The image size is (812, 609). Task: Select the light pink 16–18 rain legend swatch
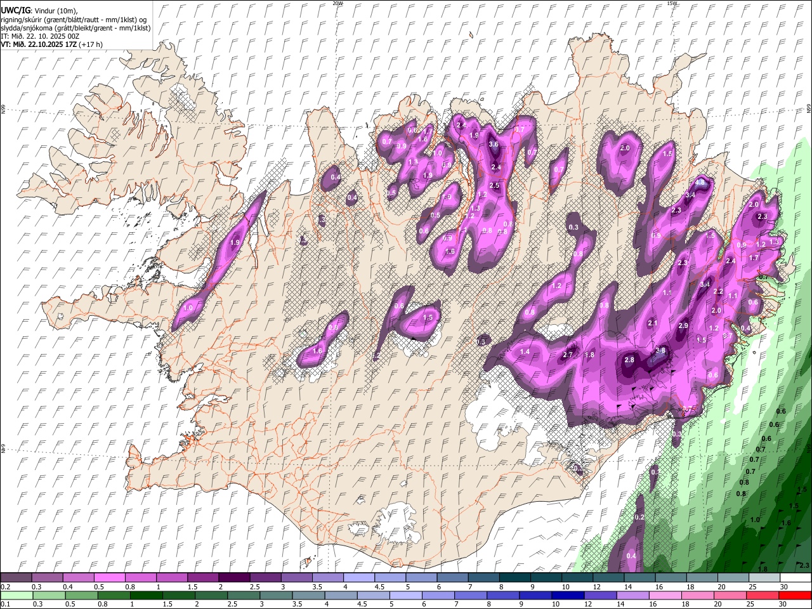tap(665, 595)
